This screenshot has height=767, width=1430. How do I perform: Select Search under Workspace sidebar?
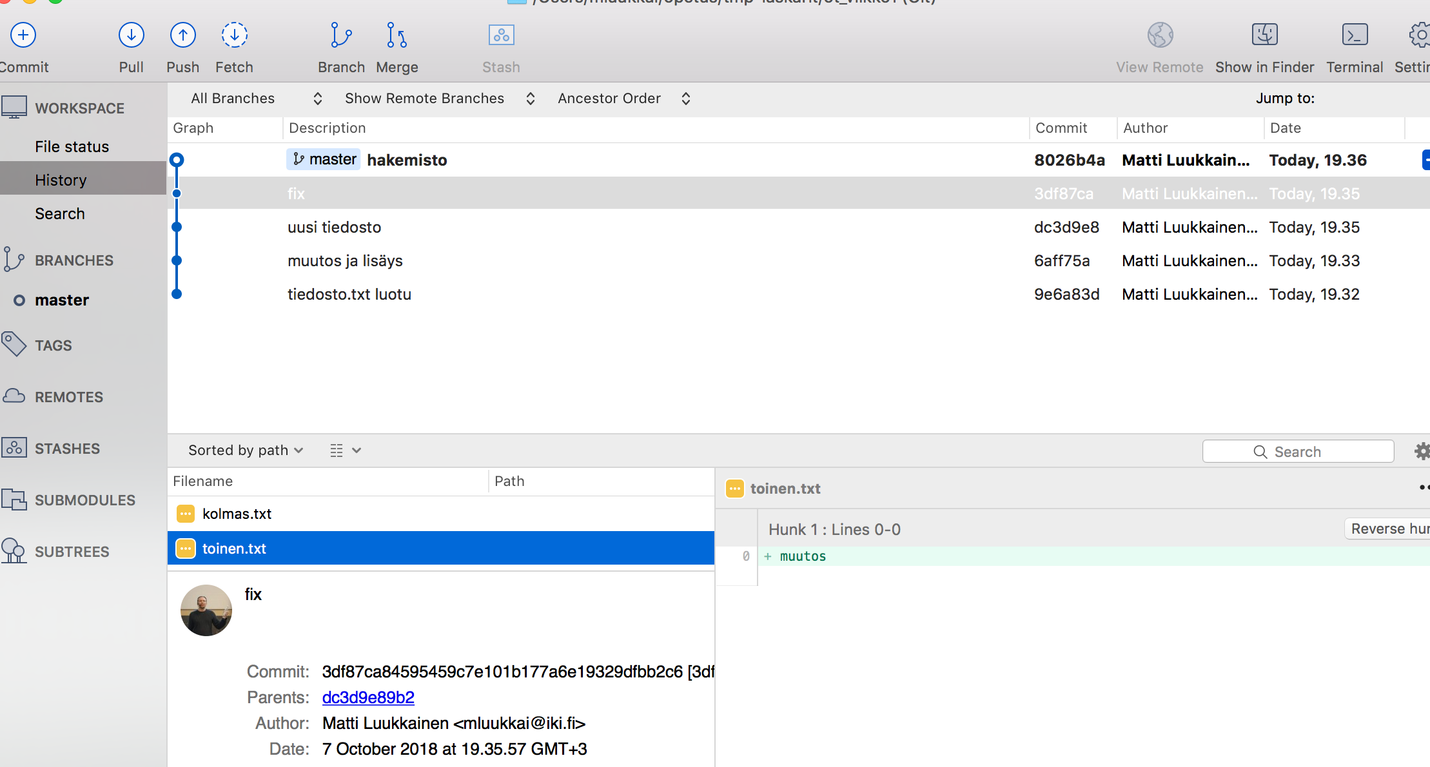point(60,213)
